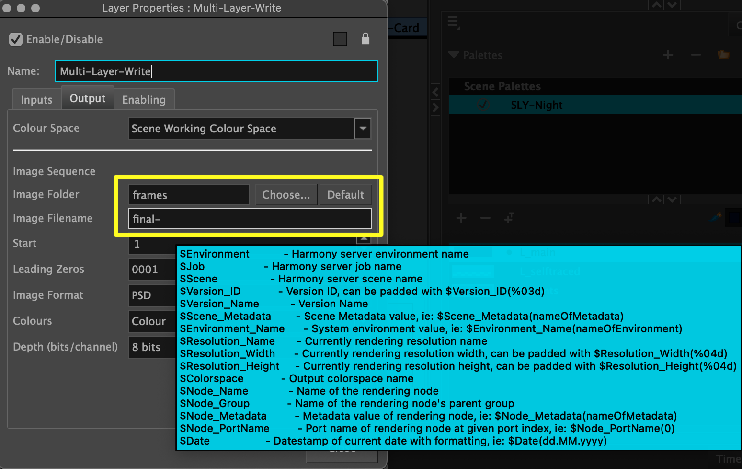This screenshot has height=469, width=742.
Task: Add a new palette with the plus icon
Action: (668, 55)
